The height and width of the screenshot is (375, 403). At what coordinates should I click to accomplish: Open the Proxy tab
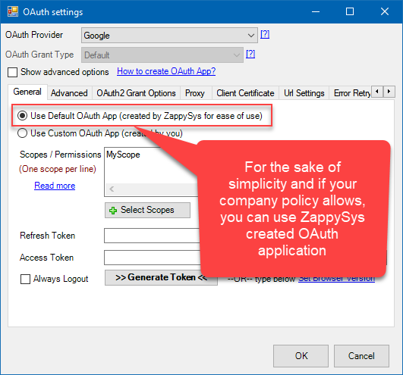[195, 93]
